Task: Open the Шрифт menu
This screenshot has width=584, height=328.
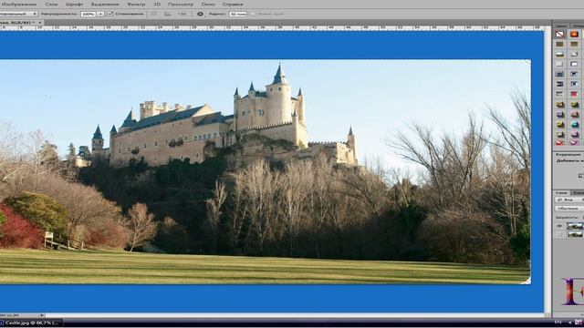Action: [75, 4]
